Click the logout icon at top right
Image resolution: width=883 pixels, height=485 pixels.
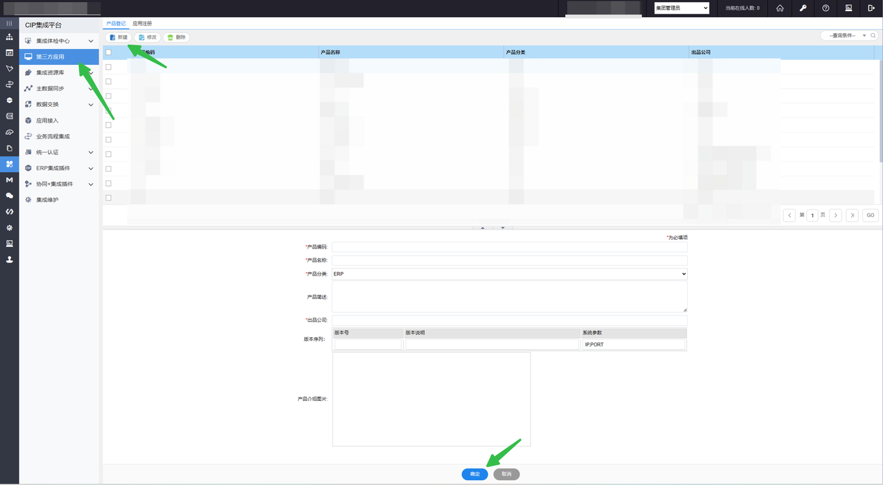[871, 8]
